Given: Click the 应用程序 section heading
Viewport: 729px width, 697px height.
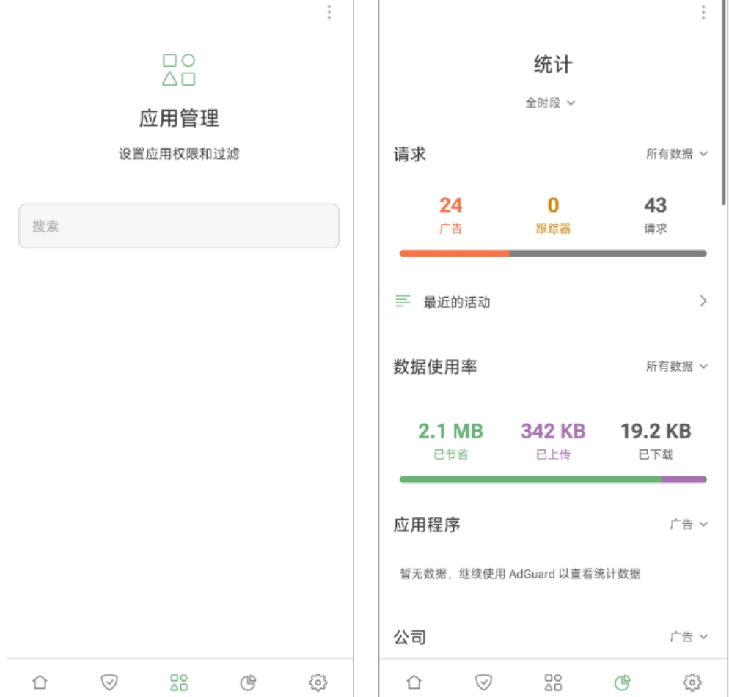Looking at the screenshot, I should (x=427, y=525).
